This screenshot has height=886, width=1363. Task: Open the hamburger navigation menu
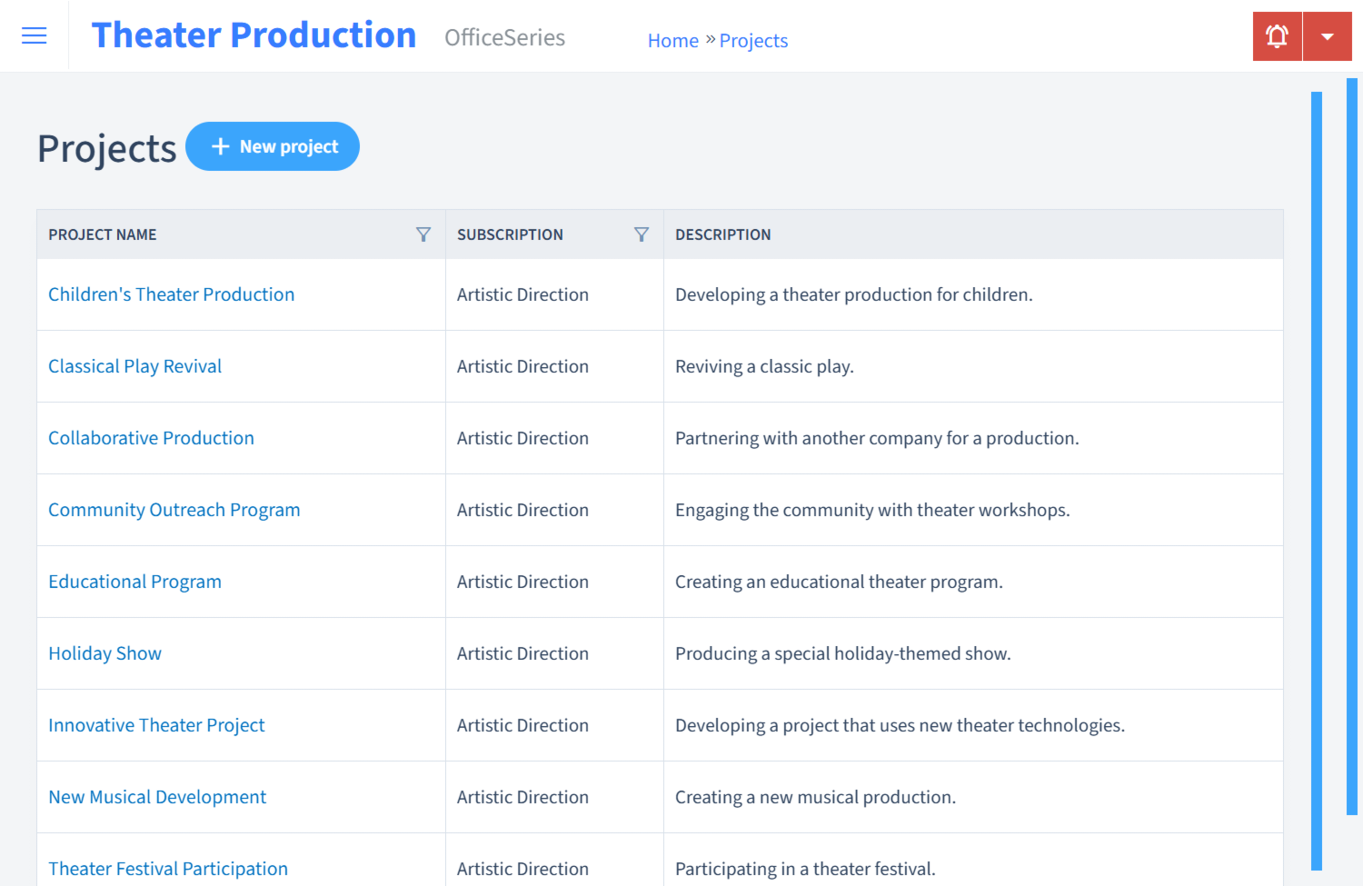pyautogui.click(x=34, y=35)
